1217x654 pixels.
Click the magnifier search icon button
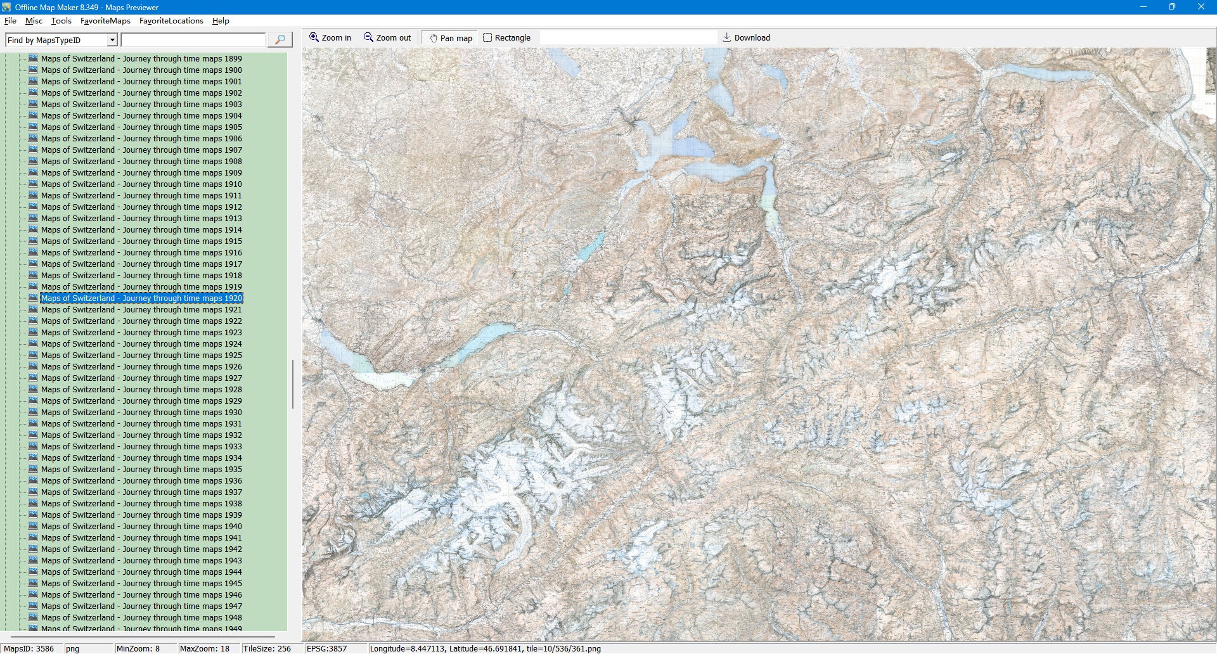280,40
